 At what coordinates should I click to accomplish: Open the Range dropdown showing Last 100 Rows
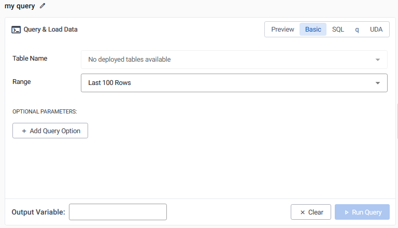point(228,83)
